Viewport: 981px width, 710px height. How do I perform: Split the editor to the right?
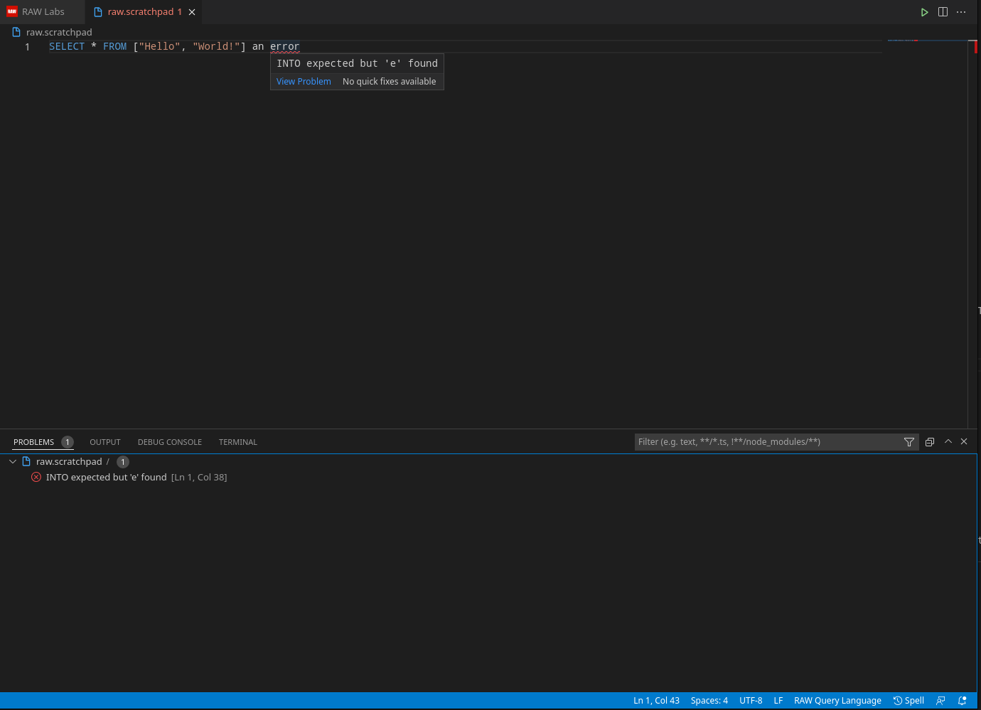tap(943, 12)
